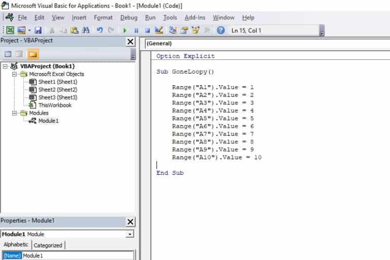Image resolution: width=390 pixels, height=260 pixels.
Task: Toggle Folders view in Project panel
Action: [x=33, y=54]
